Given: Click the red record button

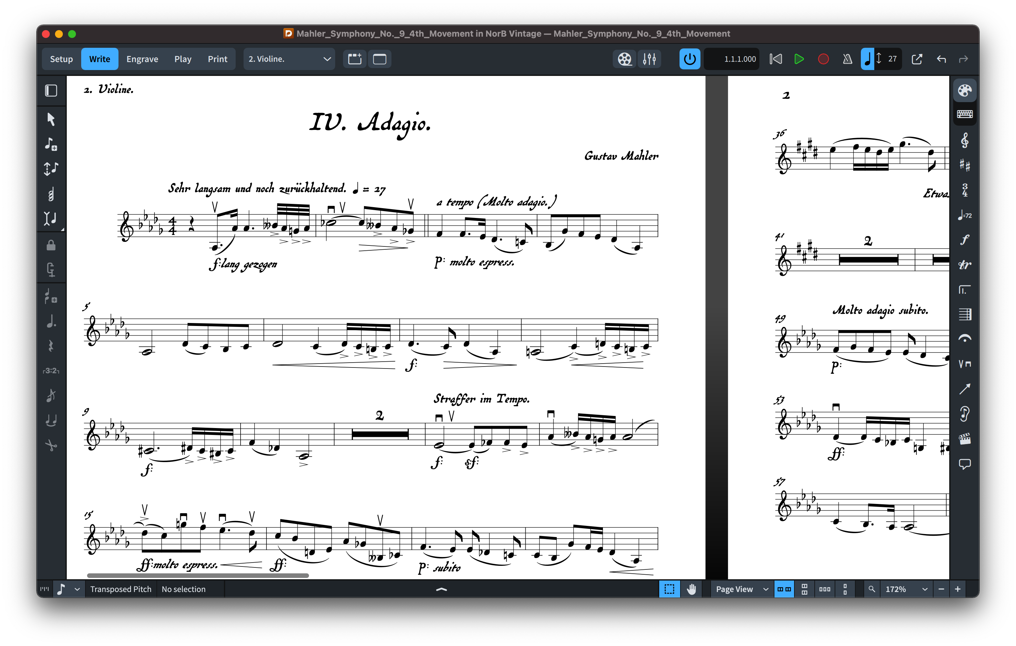Looking at the screenshot, I should pos(823,59).
